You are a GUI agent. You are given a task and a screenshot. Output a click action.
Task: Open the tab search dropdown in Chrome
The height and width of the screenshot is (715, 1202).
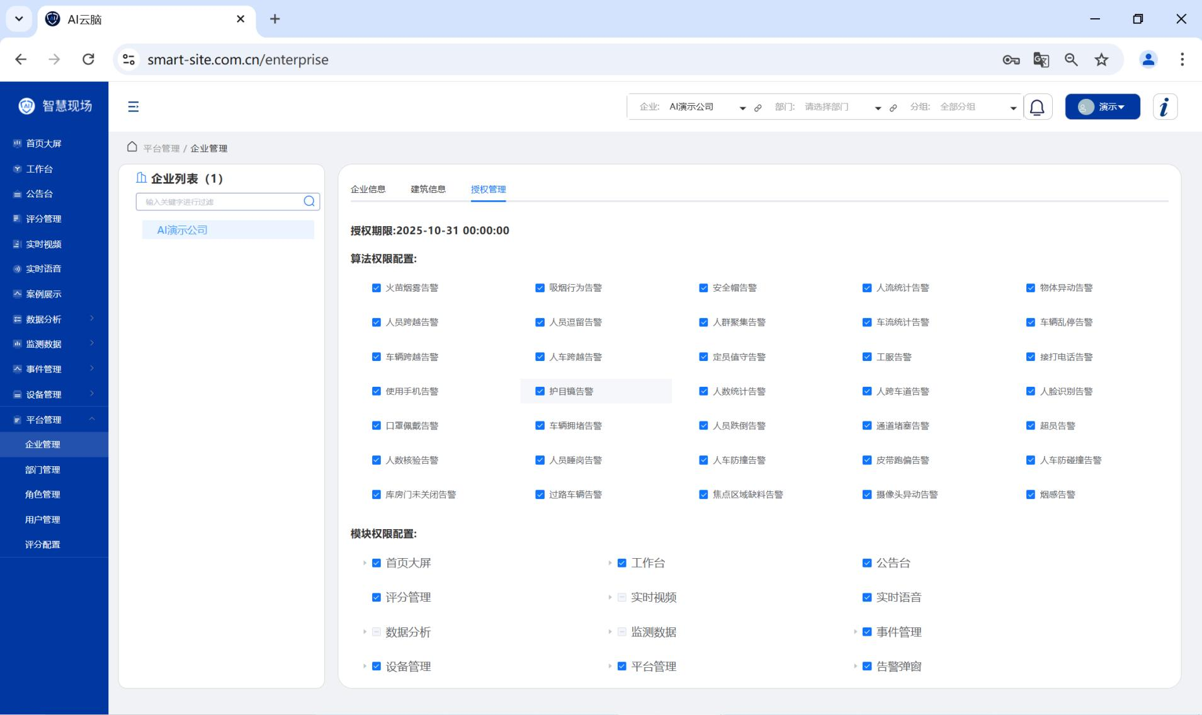click(19, 19)
